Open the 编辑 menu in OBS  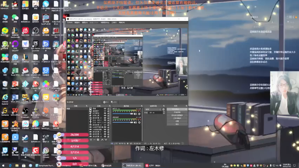[77, 22]
